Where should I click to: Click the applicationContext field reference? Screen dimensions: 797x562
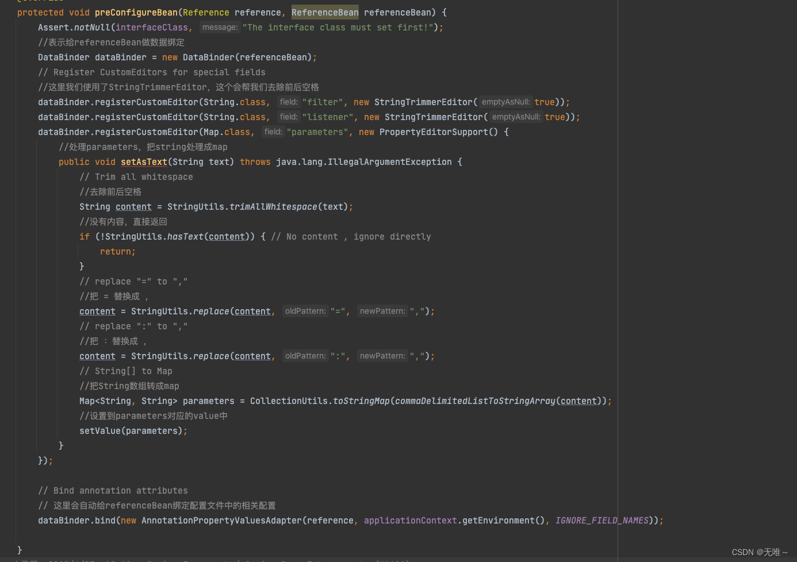(411, 521)
